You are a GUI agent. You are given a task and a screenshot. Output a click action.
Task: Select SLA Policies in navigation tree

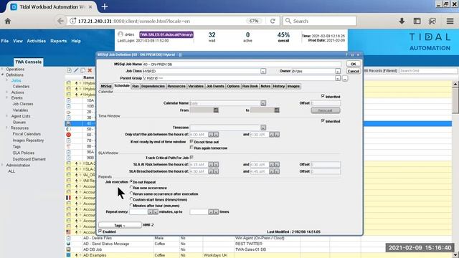24,153
